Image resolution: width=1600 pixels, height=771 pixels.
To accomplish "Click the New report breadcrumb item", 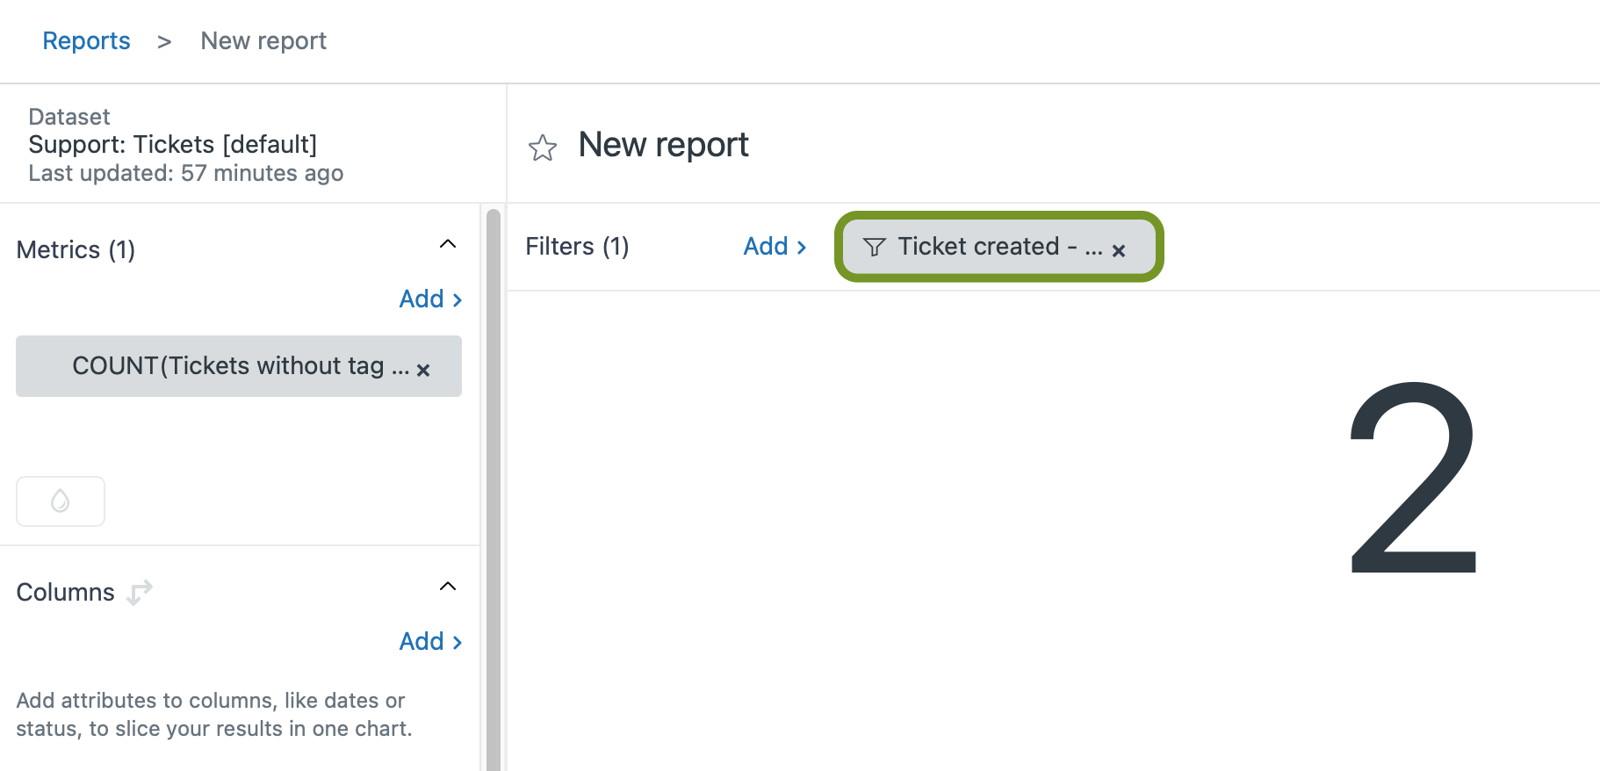I will point(263,41).
